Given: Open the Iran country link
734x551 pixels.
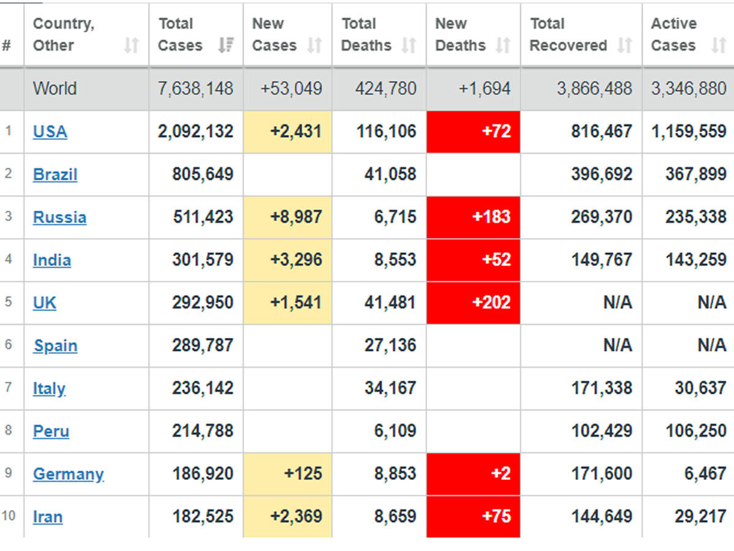Looking at the screenshot, I should tap(48, 517).
